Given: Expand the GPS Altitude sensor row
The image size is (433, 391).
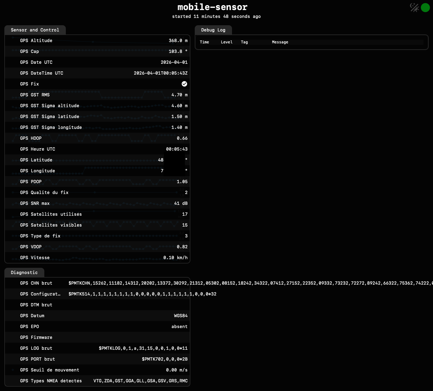Looking at the screenshot, I should [97, 40].
